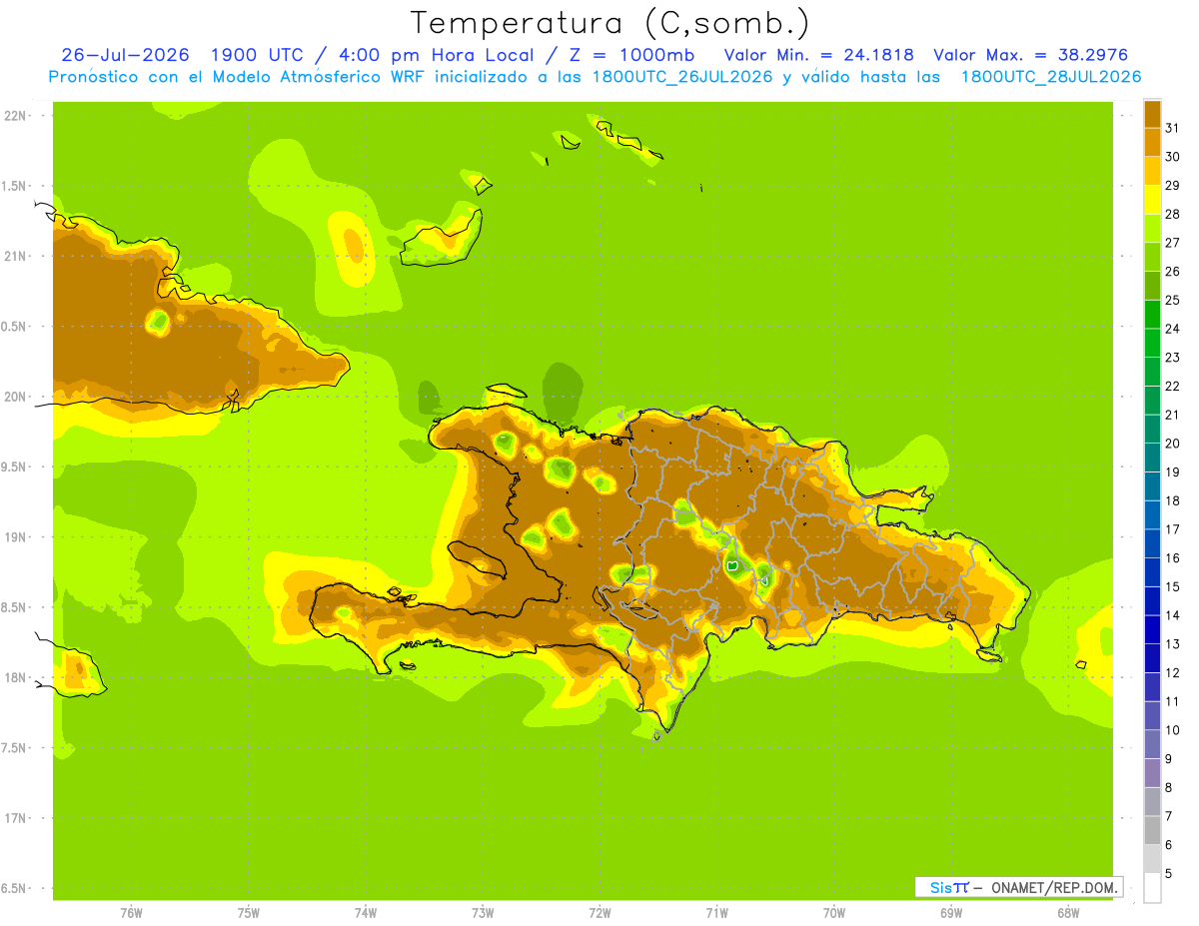
Task: Click the color scale value "29"
Action: [x=1172, y=185]
